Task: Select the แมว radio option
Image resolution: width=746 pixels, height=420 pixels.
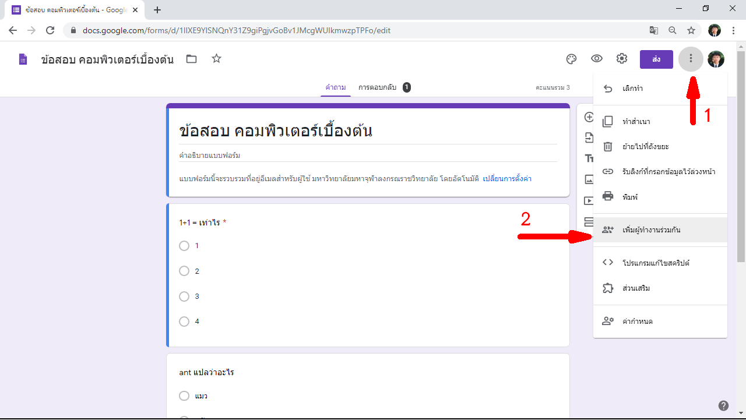Action: 184,396
